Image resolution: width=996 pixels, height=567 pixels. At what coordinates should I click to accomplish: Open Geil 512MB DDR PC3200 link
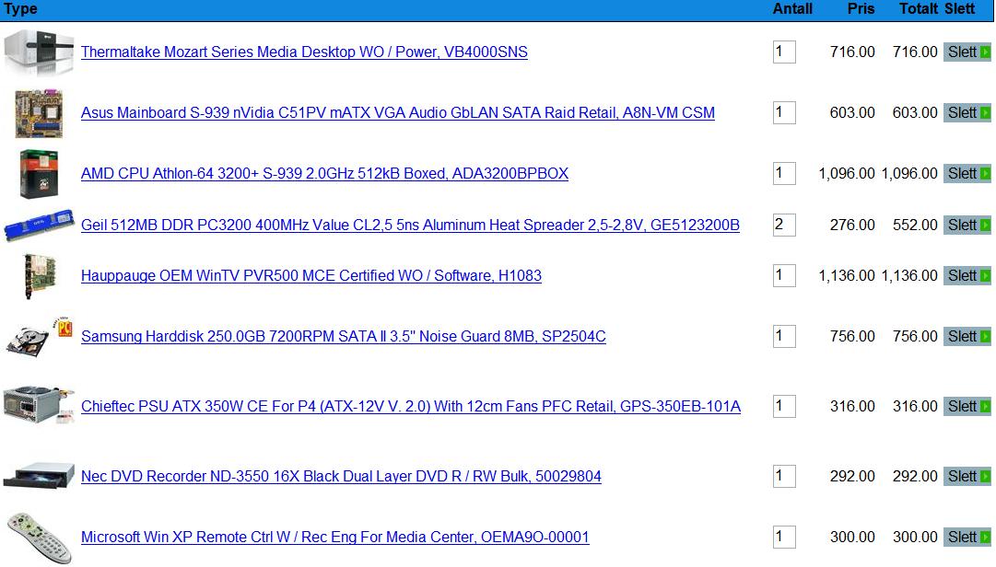(x=410, y=226)
